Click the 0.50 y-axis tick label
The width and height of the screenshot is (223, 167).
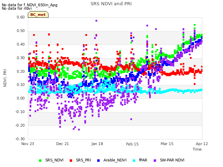[x=21, y=31]
